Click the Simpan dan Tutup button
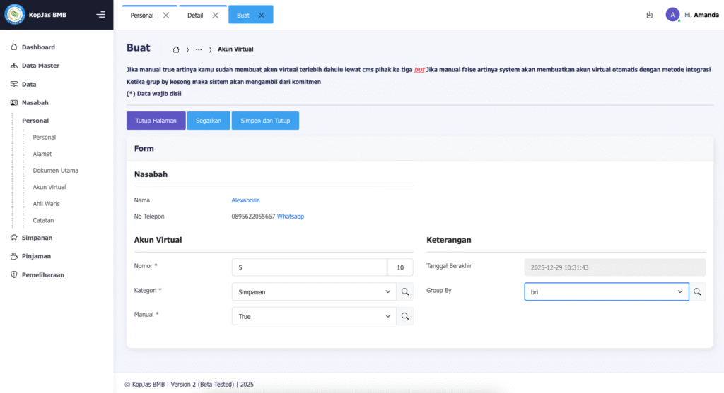The width and height of the screenshot is (724, 393). (x=265, y=121)
